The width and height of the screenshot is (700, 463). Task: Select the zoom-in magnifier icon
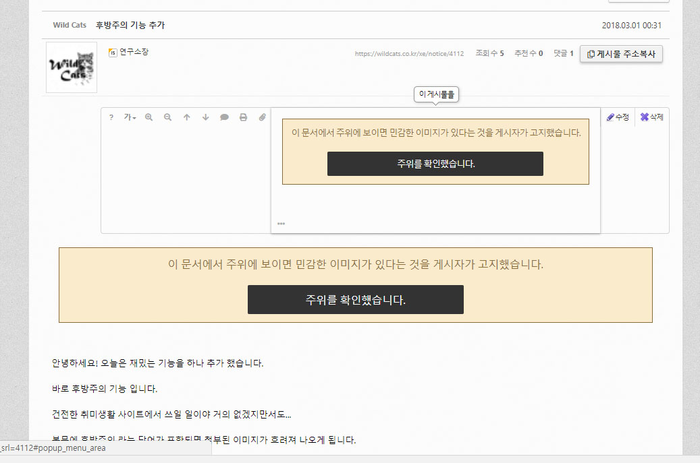149,117
